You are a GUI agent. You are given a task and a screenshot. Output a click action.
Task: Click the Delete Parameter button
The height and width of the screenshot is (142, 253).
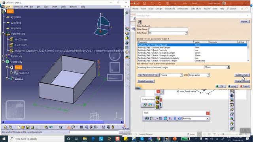click(146, 81)
